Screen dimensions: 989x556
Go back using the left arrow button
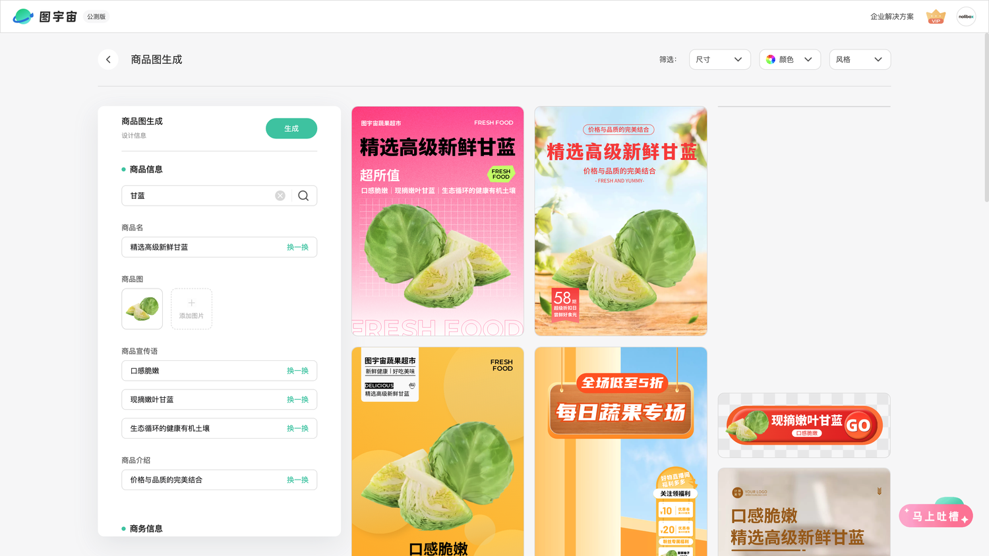pyautogui.click(x=108, y=59)
